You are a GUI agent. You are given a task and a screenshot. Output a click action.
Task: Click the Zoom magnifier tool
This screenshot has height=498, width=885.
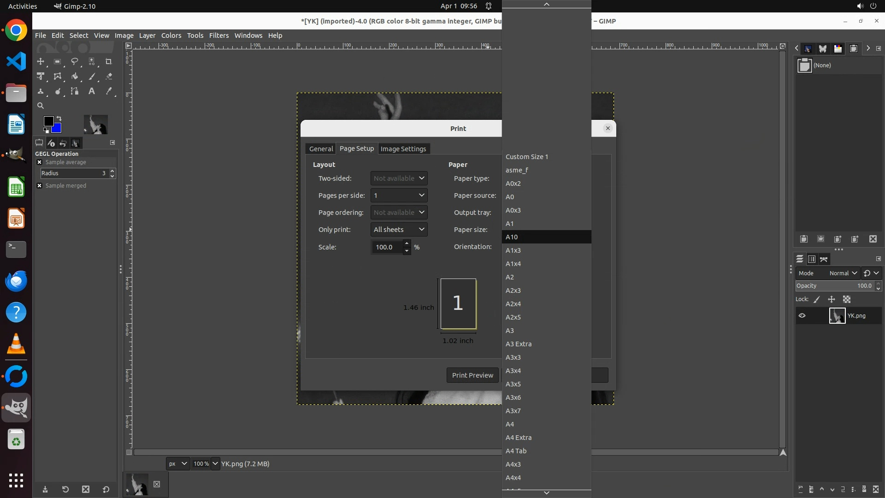(x=41, y=106)
